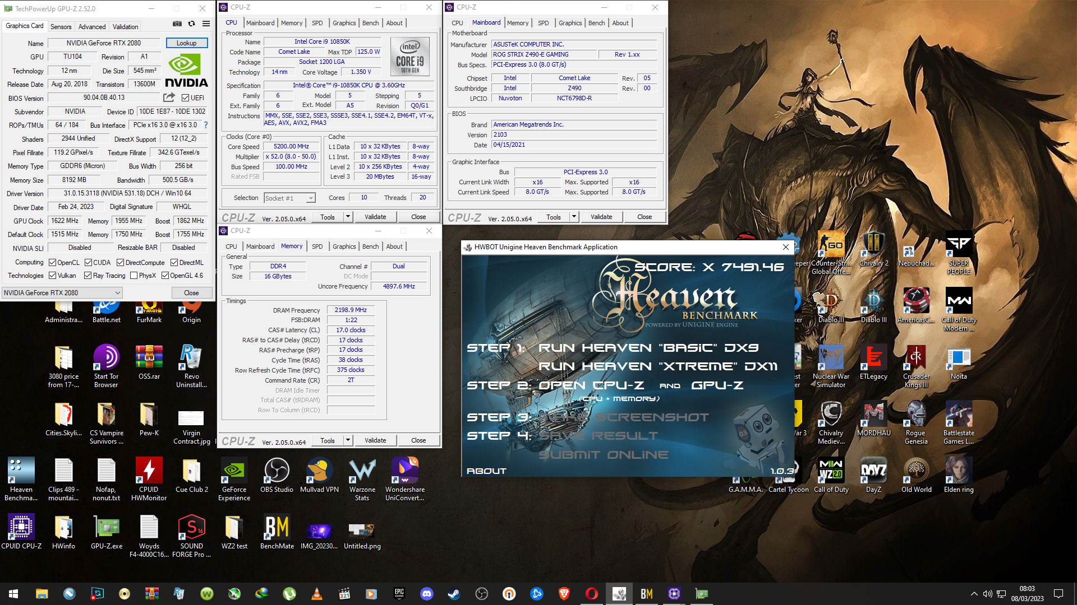Open Revo Uninstaller desktop icon
1077x605 pixels.
click(x=191, y=366)
